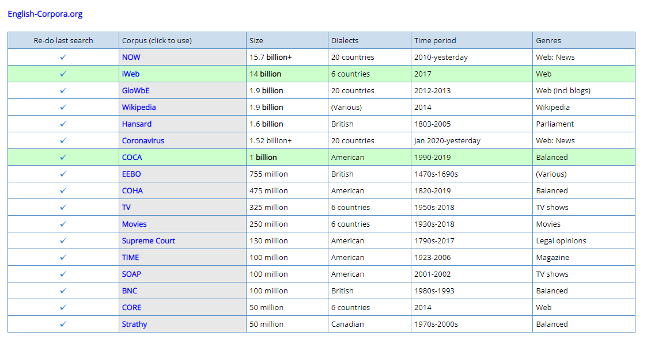Click the checkmark in the Coronavirus row

tap(63, 140)
